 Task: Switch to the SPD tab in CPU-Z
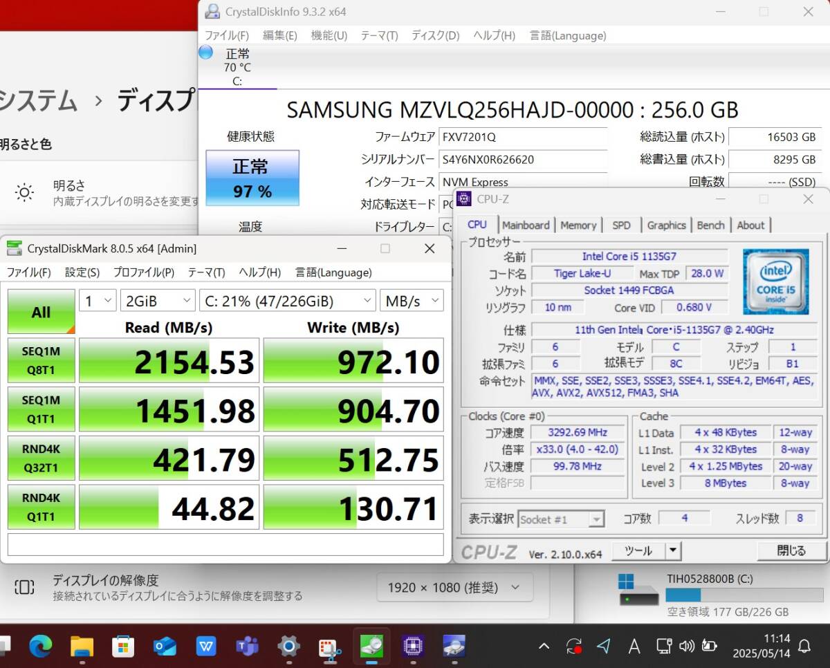(621, 225)
